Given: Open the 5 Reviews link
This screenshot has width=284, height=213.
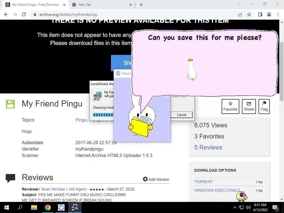Looking at the screenshot, I should pos(208,147).
